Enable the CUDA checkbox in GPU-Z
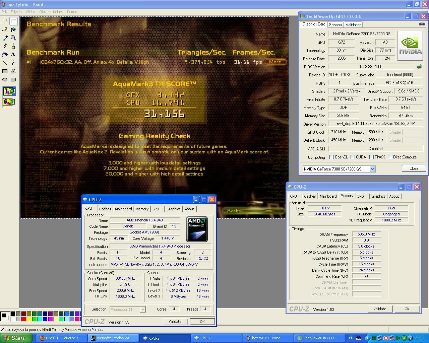This screenshot has width=429, height=343. coord(353,157)
